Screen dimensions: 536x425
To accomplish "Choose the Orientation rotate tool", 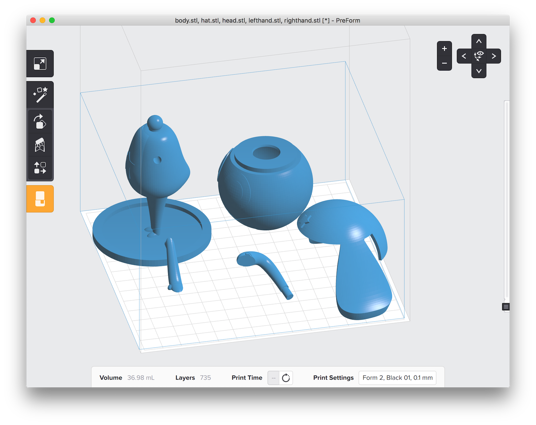I will pos(40,121).
